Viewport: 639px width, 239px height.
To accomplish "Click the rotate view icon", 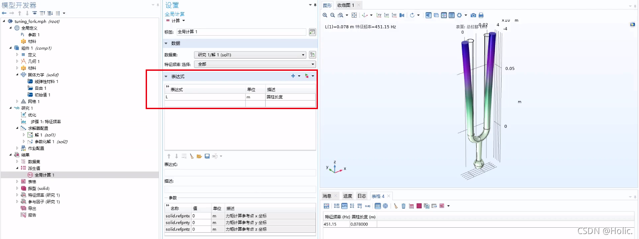I will click(x=412, y=15).
